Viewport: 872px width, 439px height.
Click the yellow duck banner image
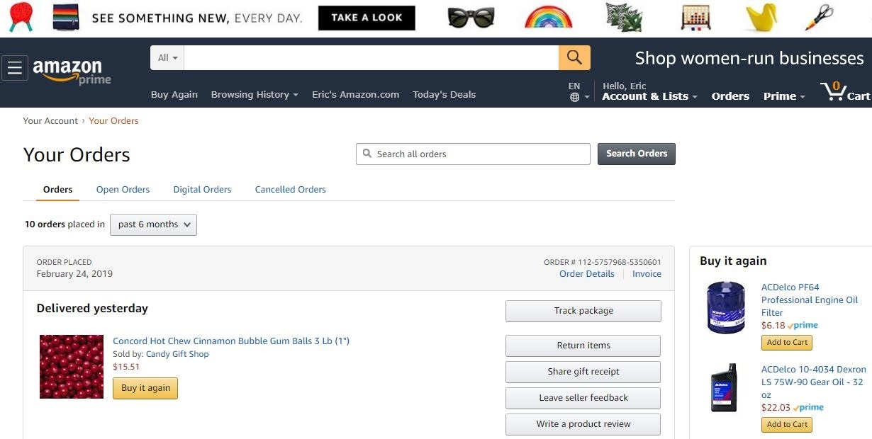pyautogui.click(x=761, y=18)
